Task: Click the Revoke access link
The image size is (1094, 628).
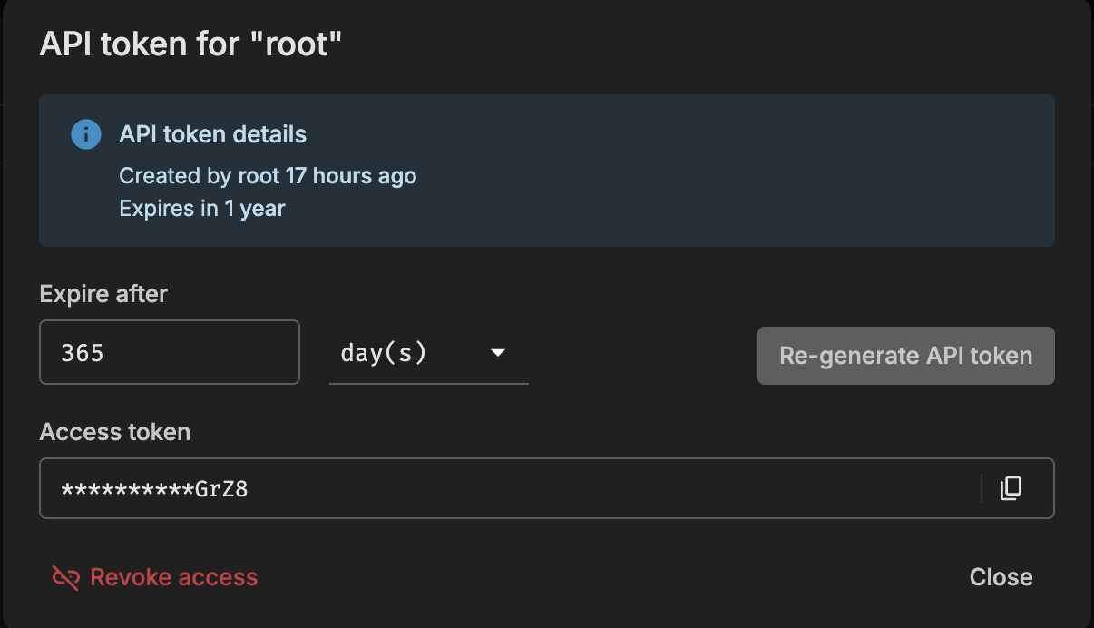Action: pos(172,576)
